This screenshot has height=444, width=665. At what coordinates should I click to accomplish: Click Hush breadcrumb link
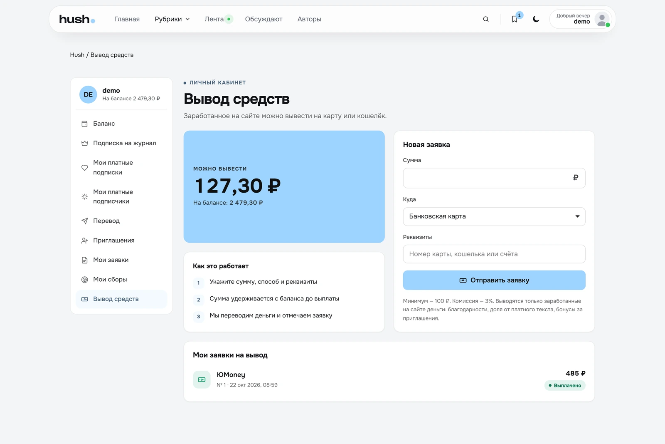[x=77, y=55]
